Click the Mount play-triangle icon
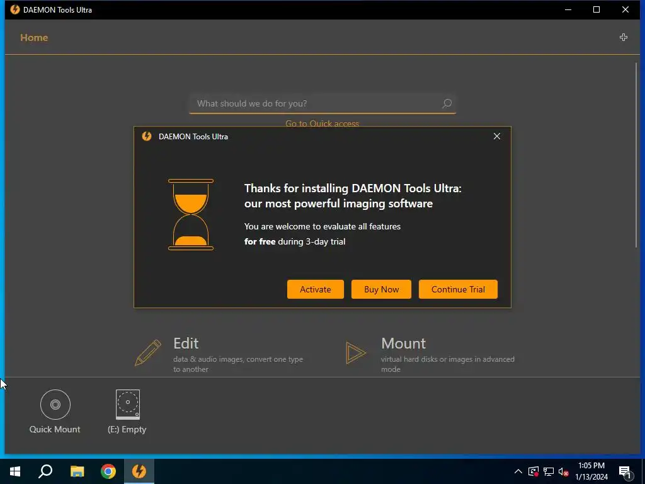Viewport: 645px width, 484px height. 356,353
